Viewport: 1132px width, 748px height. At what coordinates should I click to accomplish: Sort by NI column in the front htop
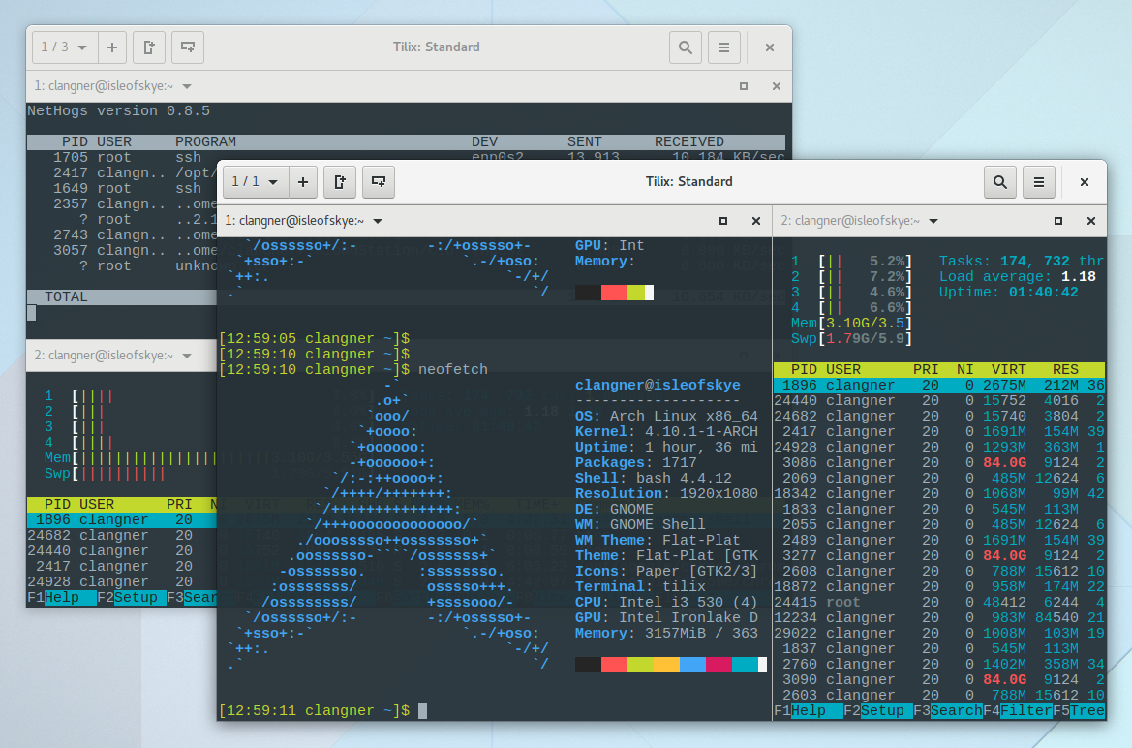click(965, 370)
